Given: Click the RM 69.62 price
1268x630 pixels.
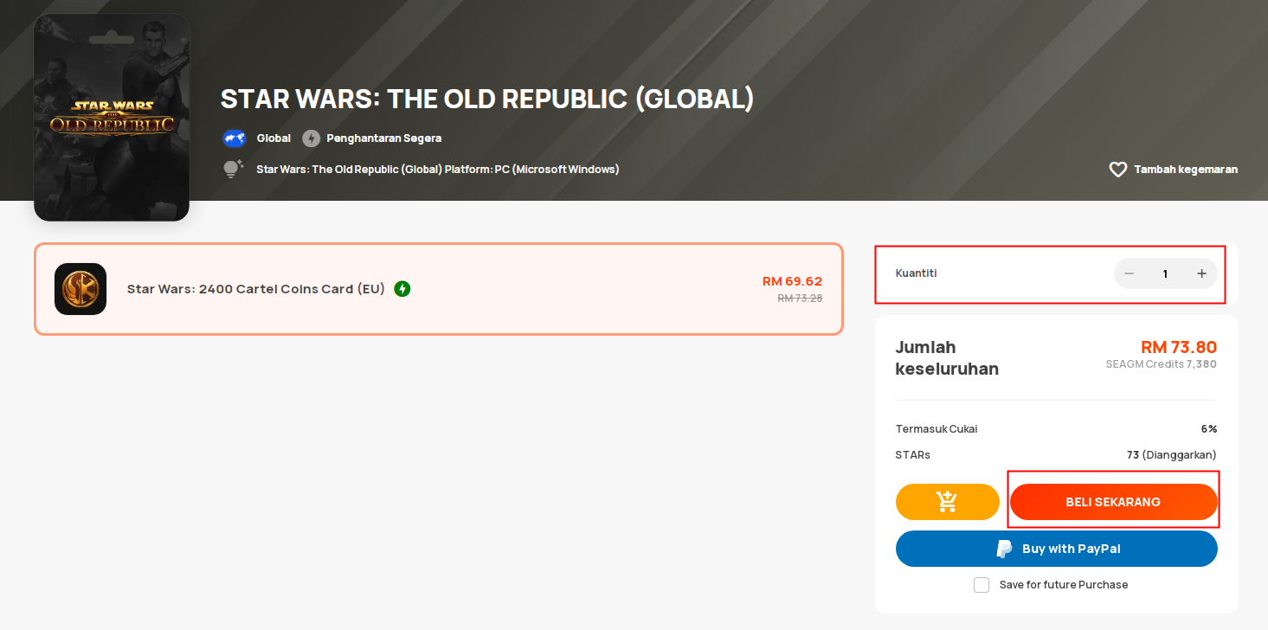Looking at the screenshot, I should pos(792,281).
